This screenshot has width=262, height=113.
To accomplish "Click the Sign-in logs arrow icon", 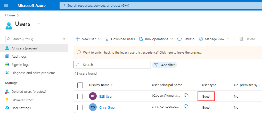I will (x=7, y=65).
